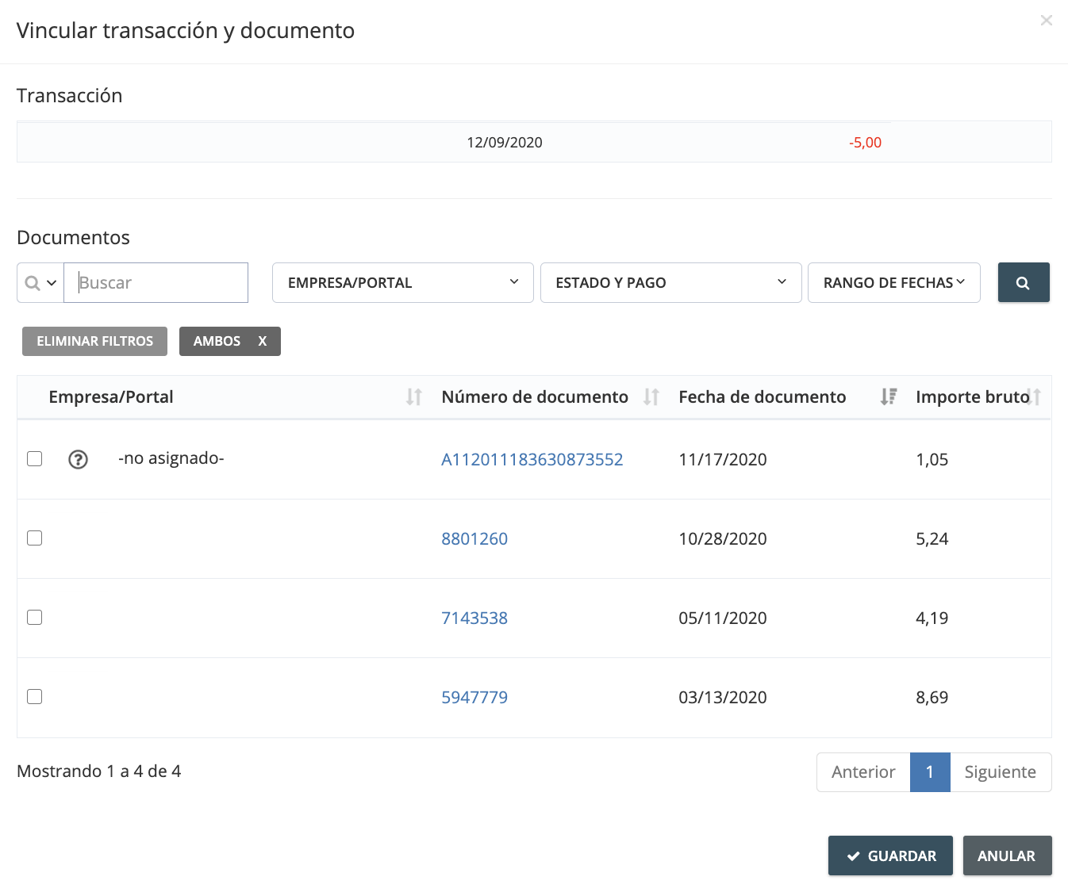The height and width of the screenshot is (892, 1068).
Task: Open document link 5947779
Action: click(474, 698)
